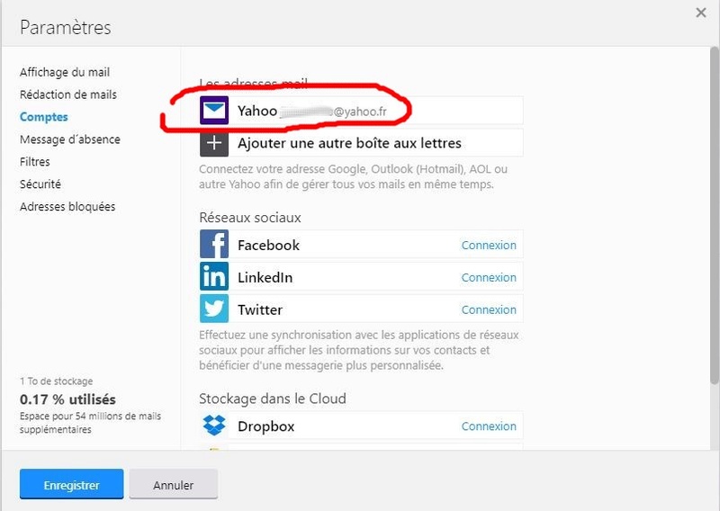Click the '0.17 % utilisés' storage text

click(x=67, y=399)
